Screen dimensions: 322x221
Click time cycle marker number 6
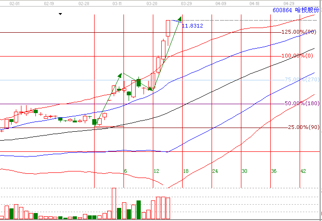(x=125, y=171)
